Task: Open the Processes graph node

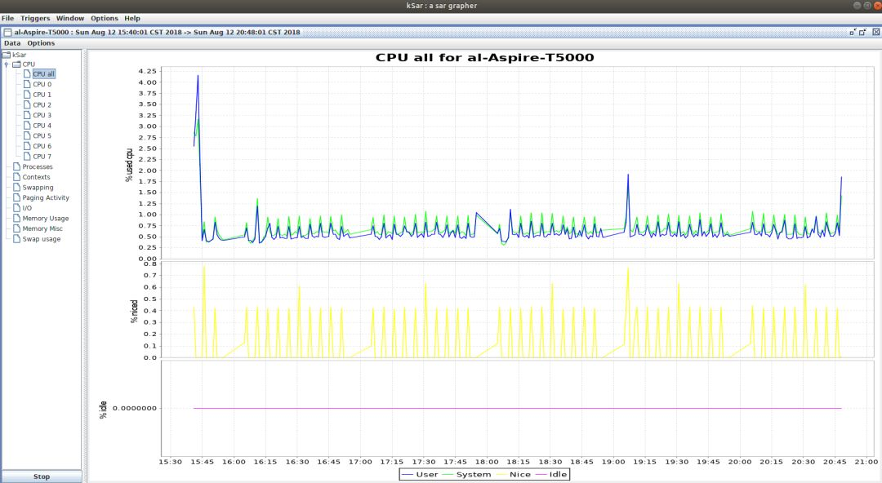Action: 38,166
